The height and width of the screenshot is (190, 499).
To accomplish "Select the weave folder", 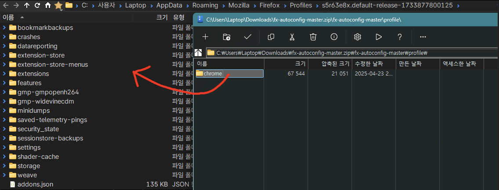I will click(x=27, y=175).
